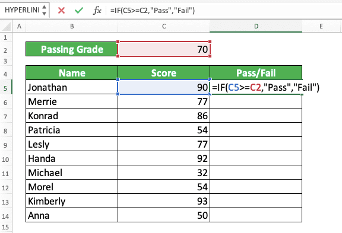Select row 8 header
This screenshot has width=342, height=233.
6,130
